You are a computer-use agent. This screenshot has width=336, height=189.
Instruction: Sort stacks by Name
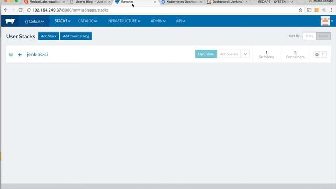coord(323,36)
